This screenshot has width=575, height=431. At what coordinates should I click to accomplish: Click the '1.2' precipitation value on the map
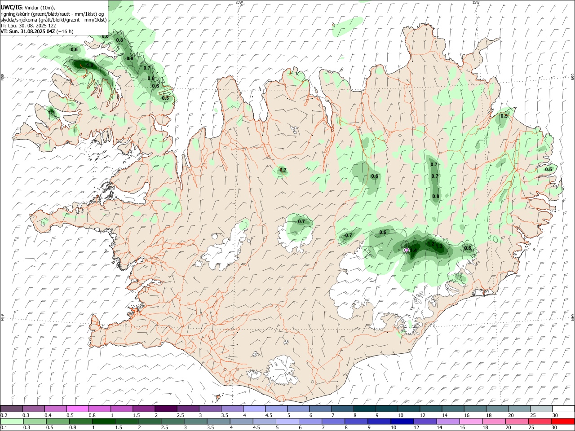(431, 244)
